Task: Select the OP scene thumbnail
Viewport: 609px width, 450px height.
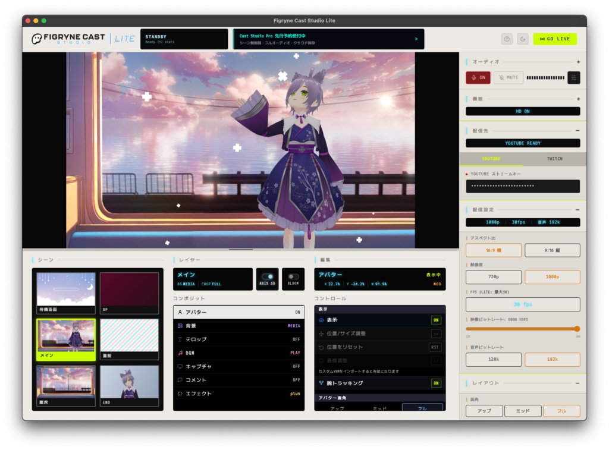Action: (x=129, y=293)
